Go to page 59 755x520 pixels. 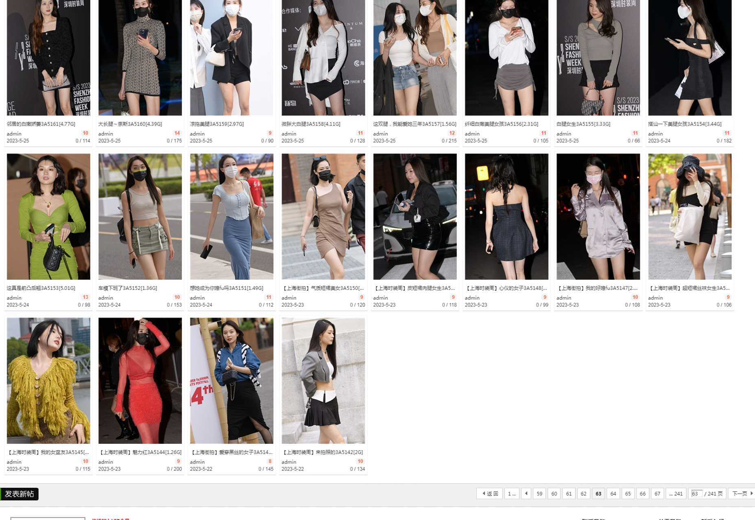539,494
